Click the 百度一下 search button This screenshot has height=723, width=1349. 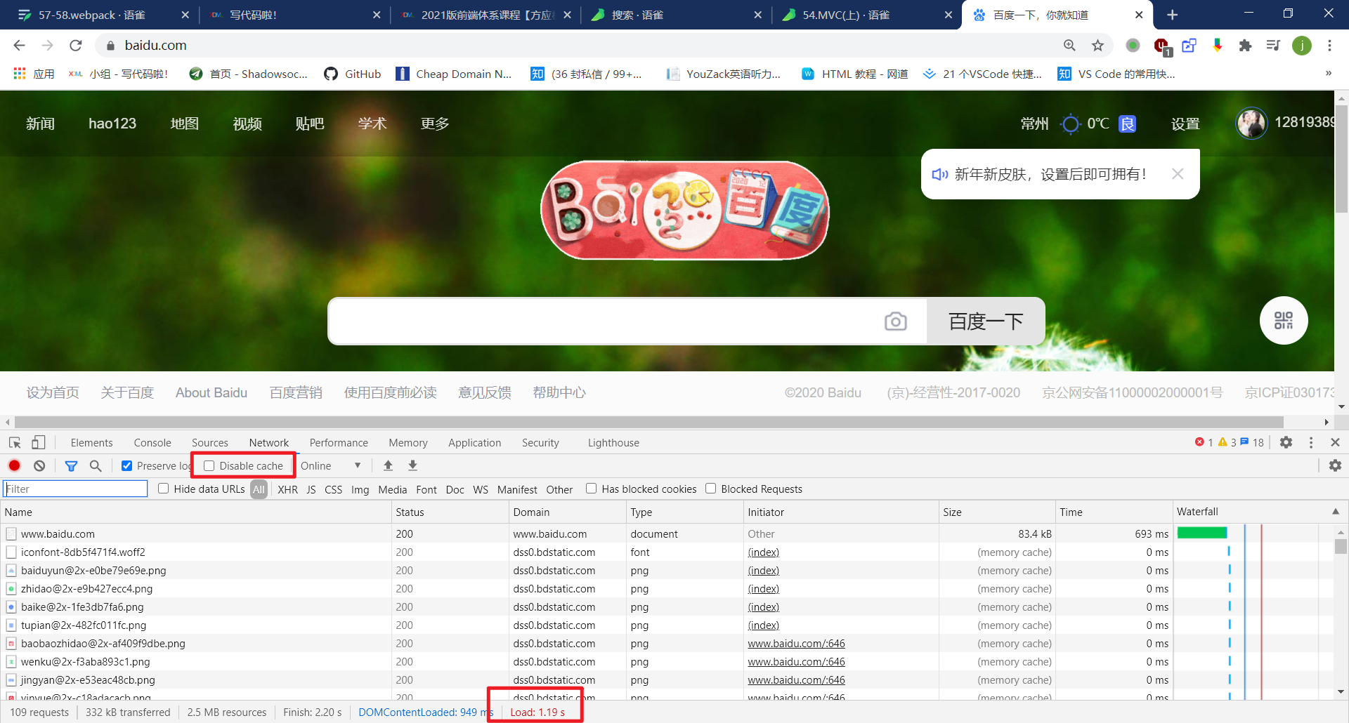[986, 321]
